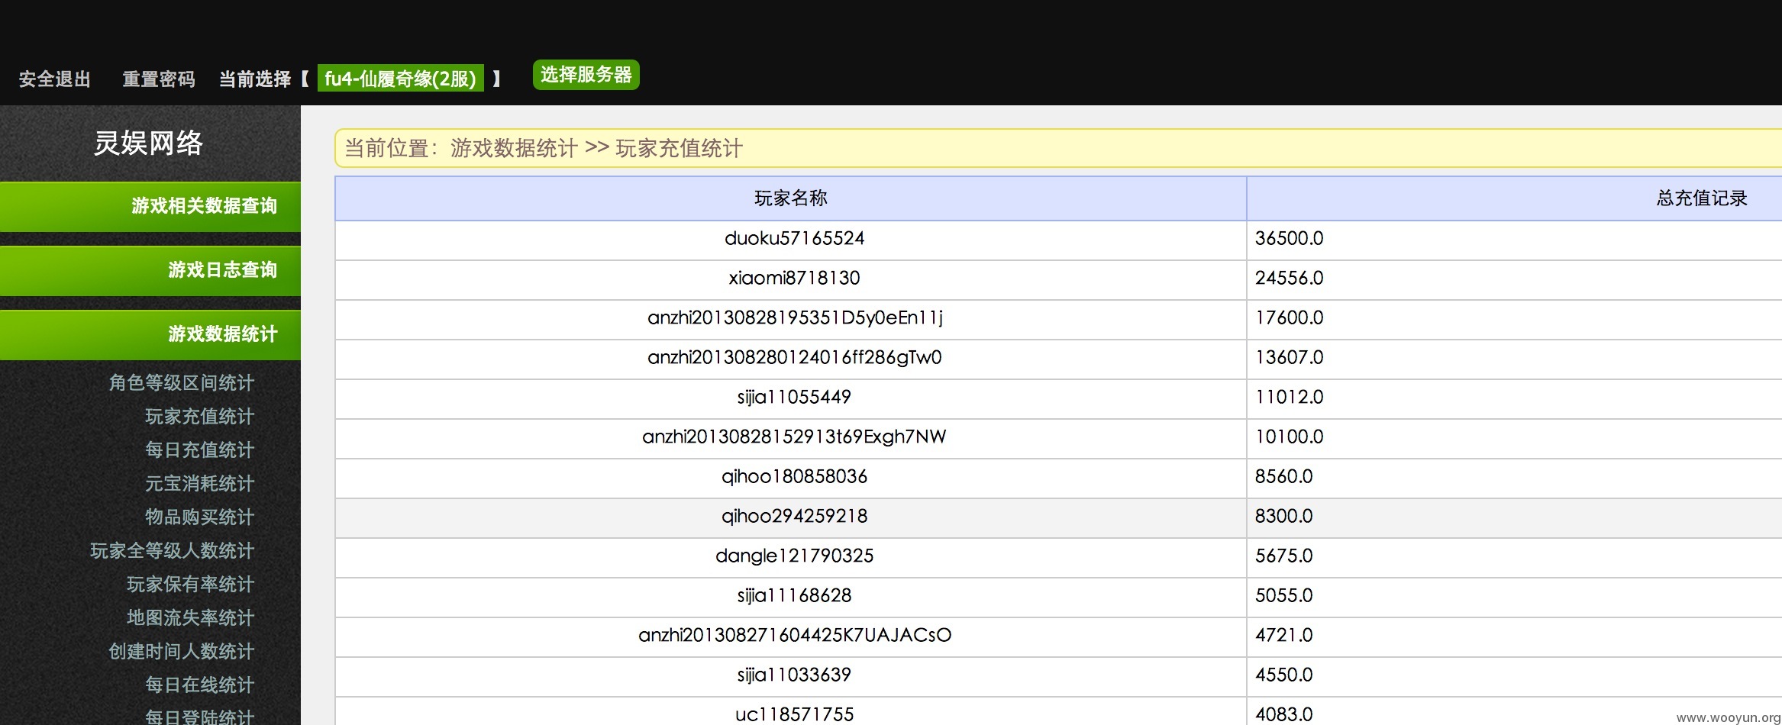
Task: Go to 创建时间人数统计 sidebar item
Action: [181, 651]
